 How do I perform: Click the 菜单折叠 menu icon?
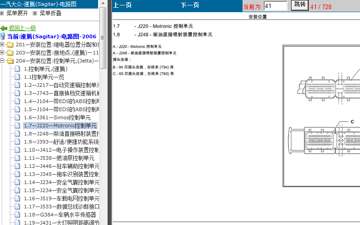point(35,13)
